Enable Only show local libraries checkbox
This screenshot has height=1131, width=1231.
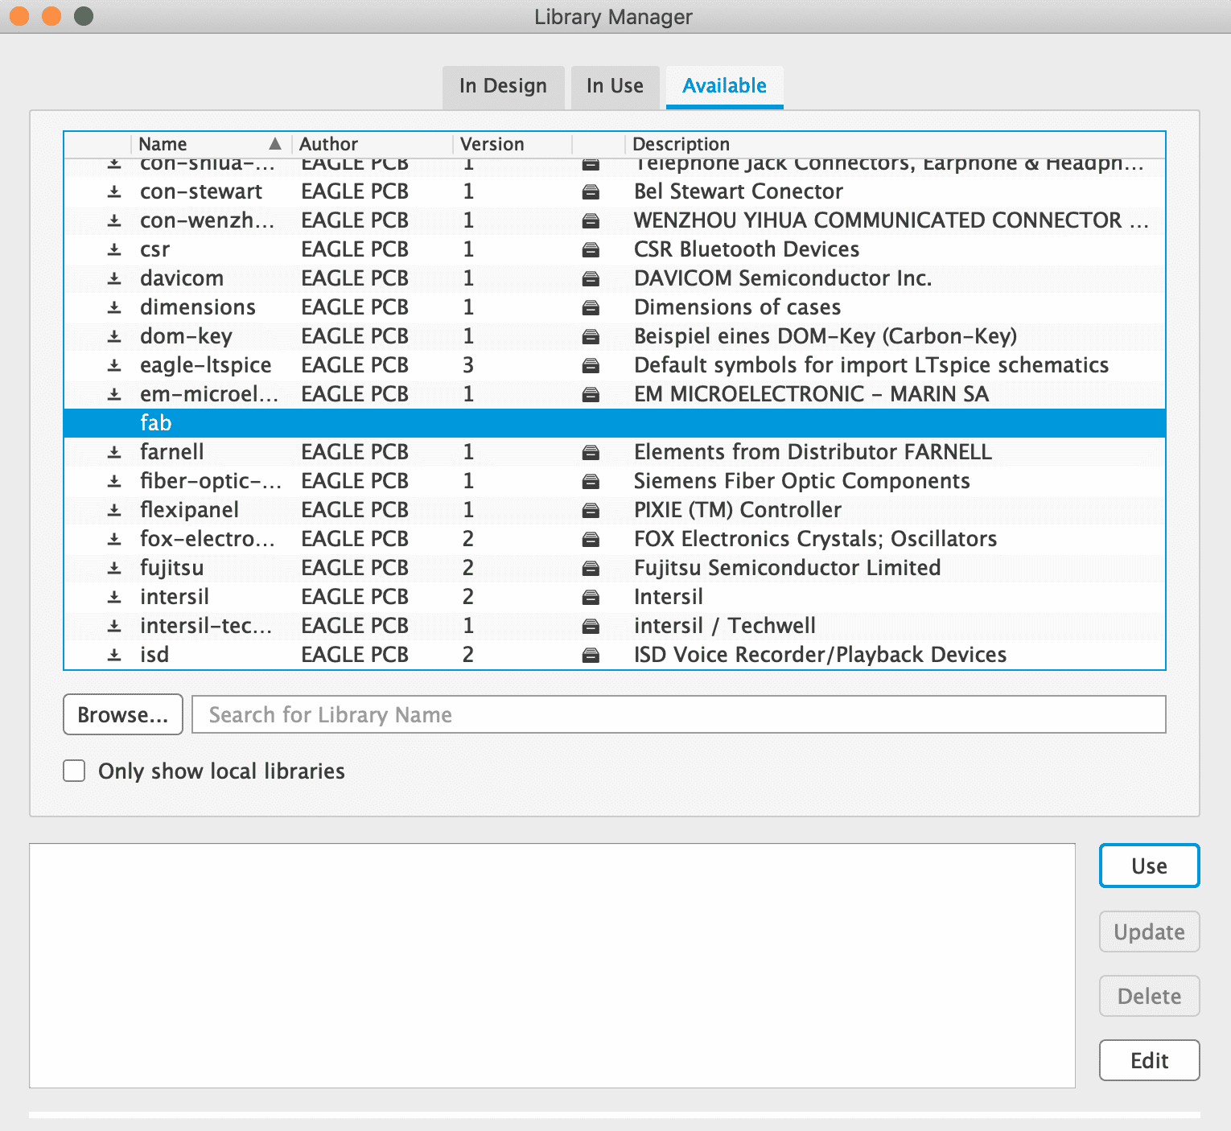74,771
